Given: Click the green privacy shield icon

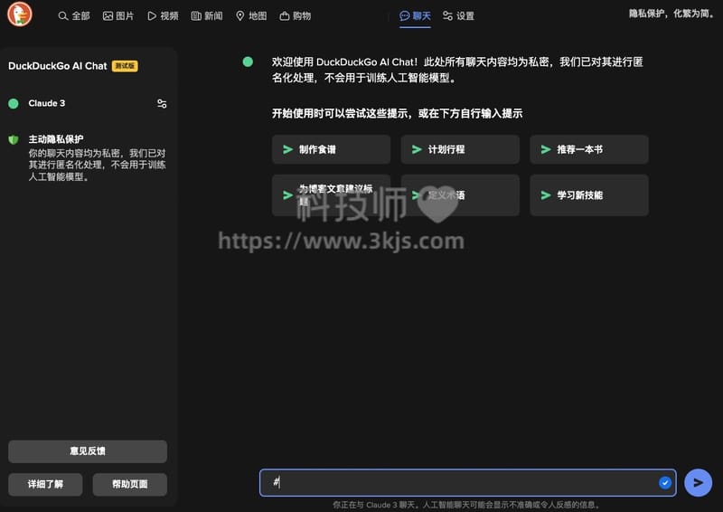Looking at the screenshot, I should 14,139.
